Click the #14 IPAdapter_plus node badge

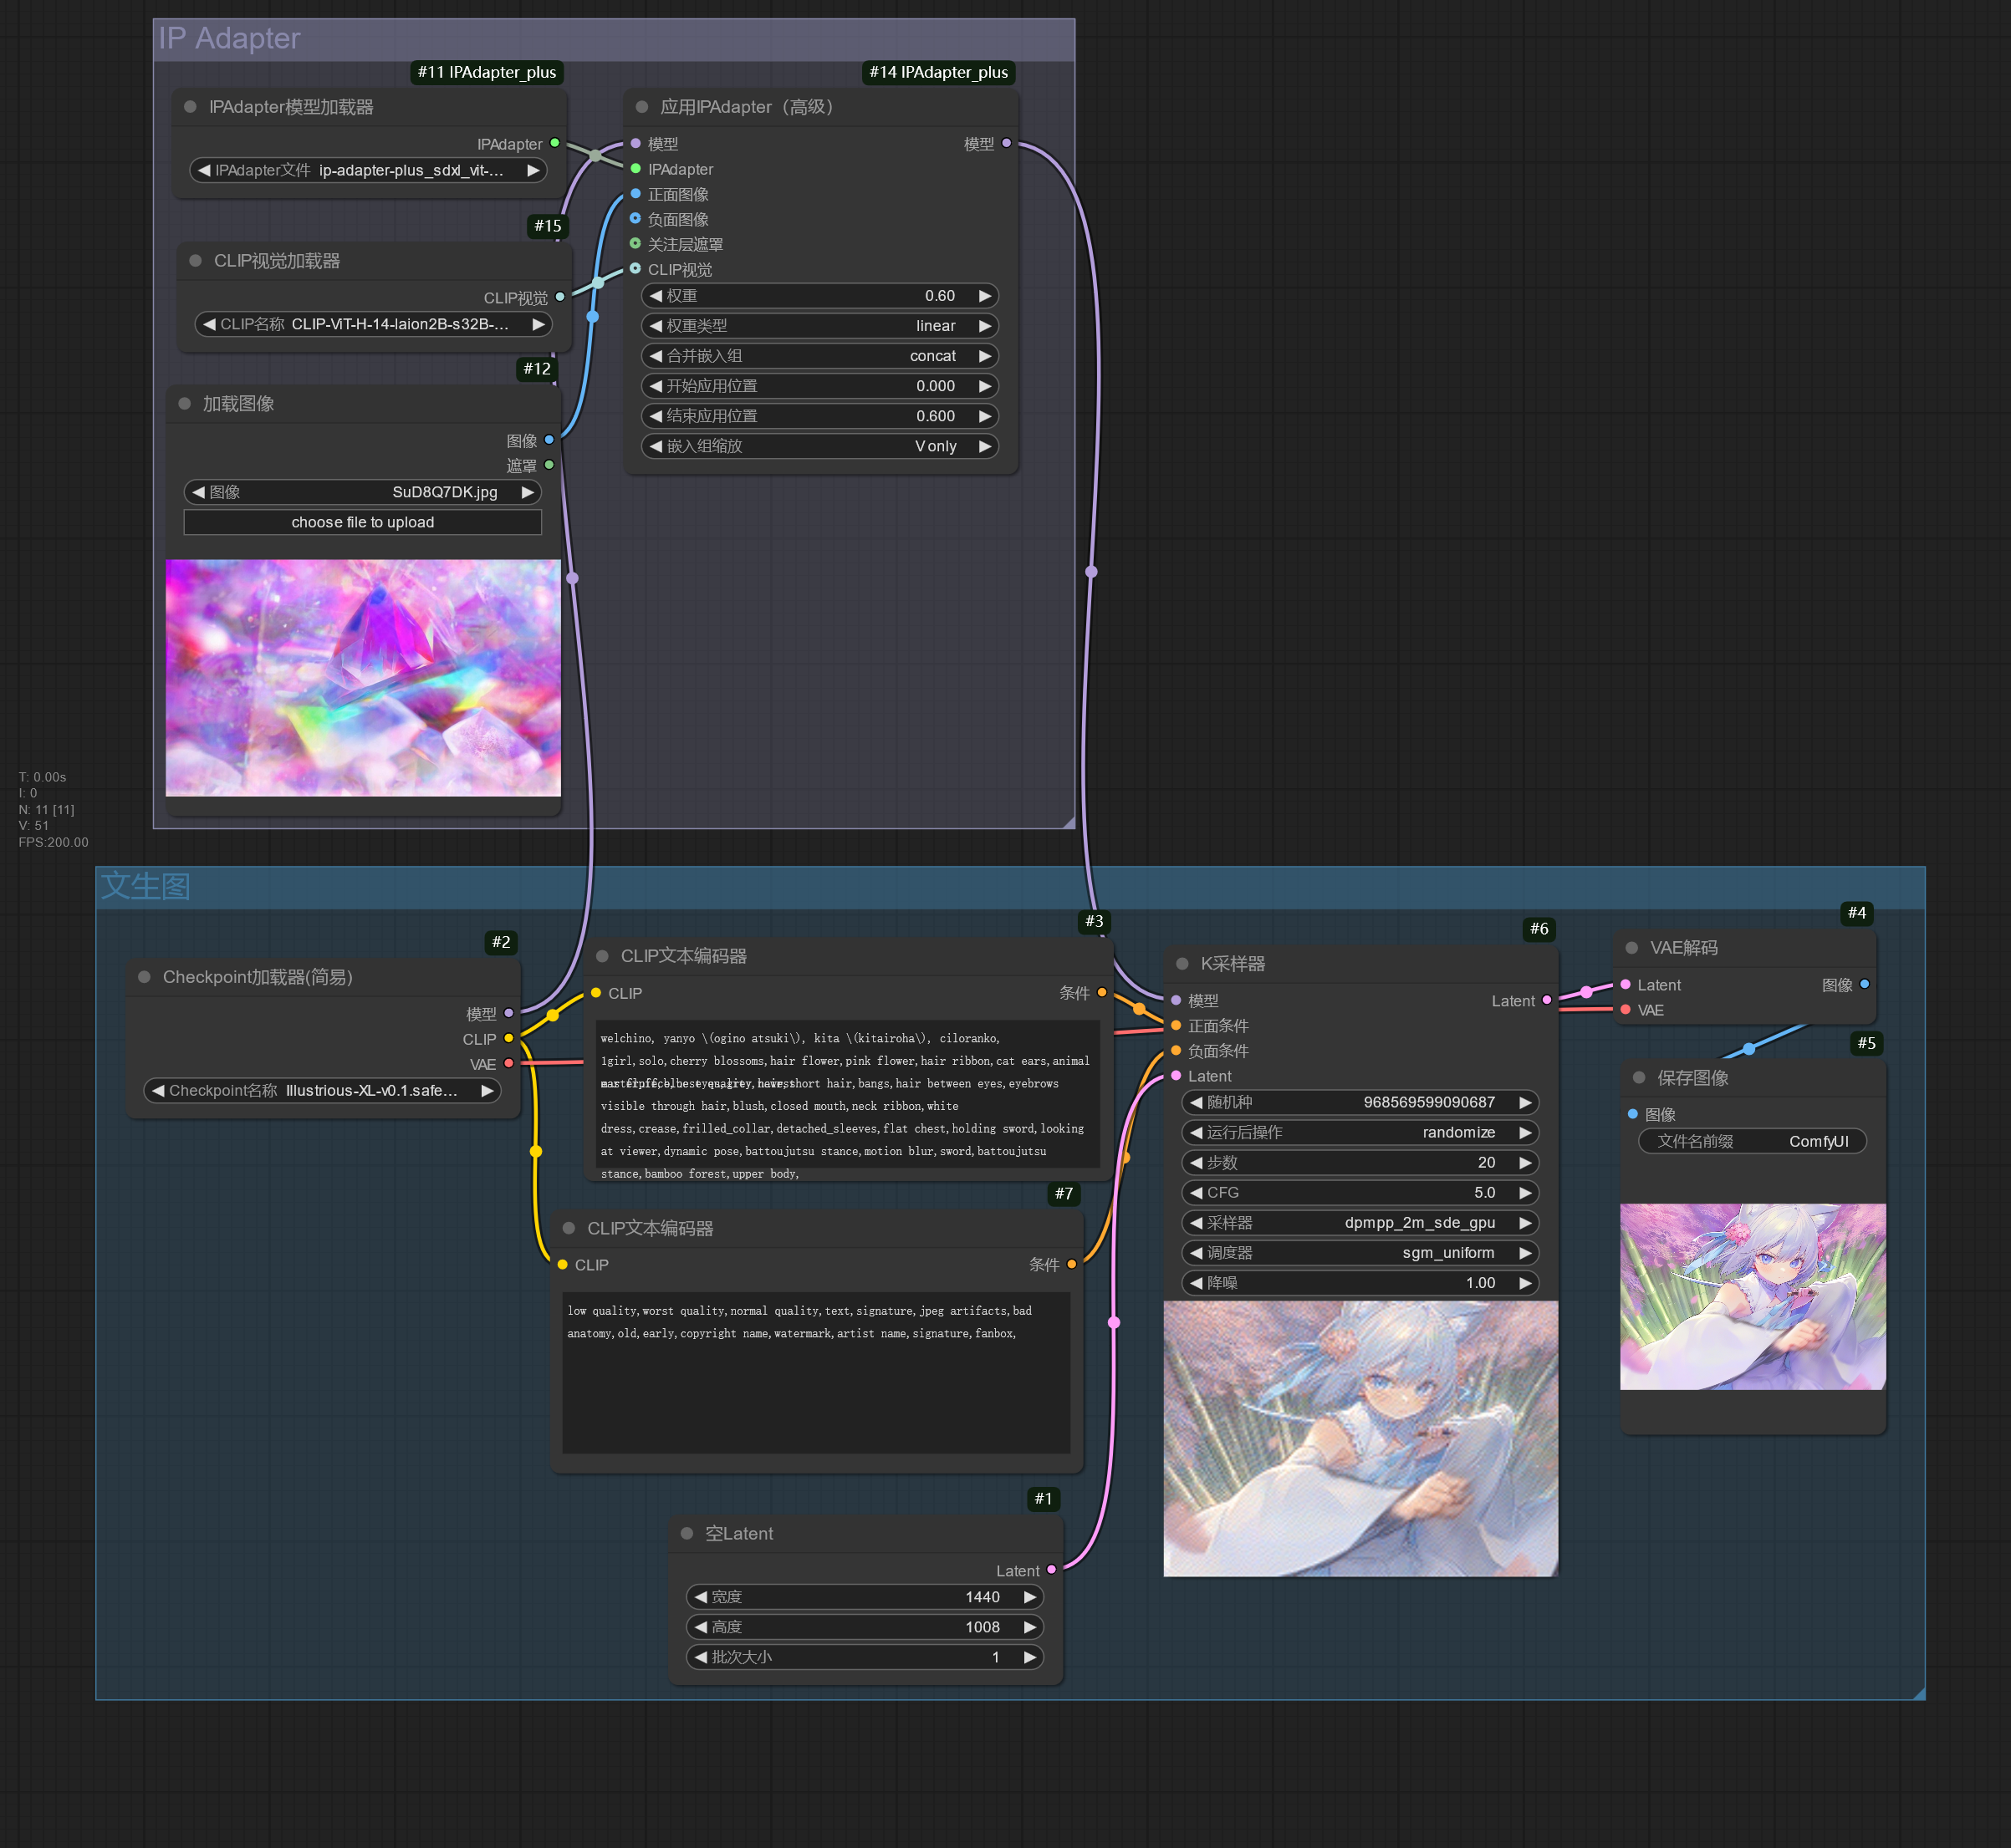937,72
